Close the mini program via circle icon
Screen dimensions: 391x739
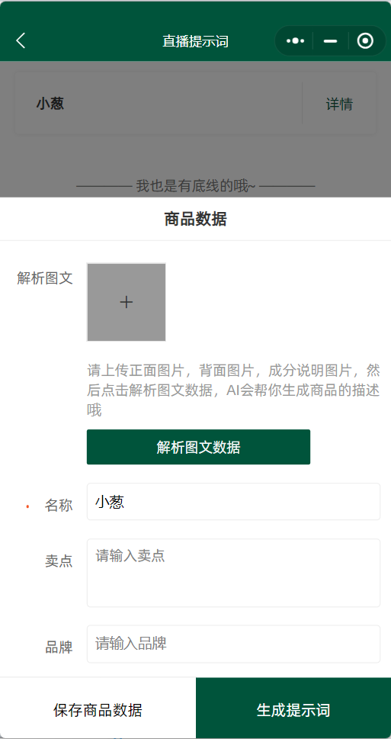tap(365, 41)
